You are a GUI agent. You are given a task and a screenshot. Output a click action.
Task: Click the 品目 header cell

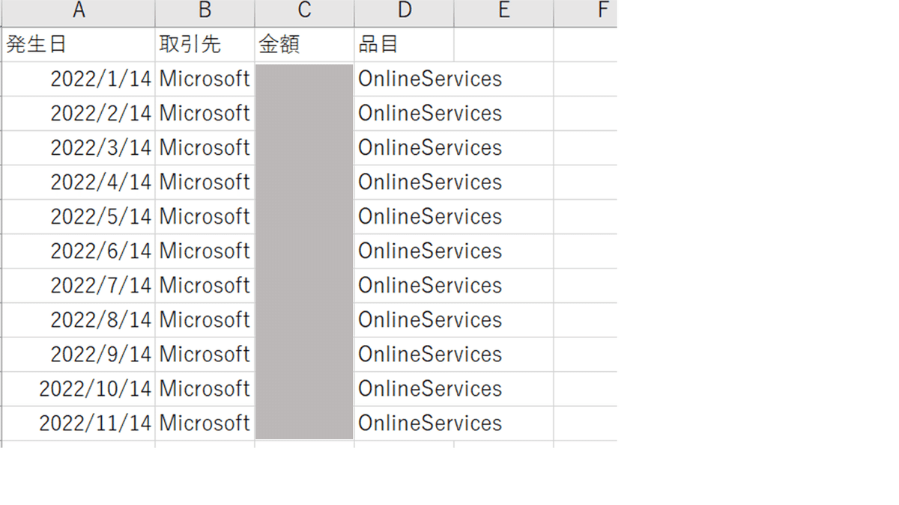pos(404,45)
